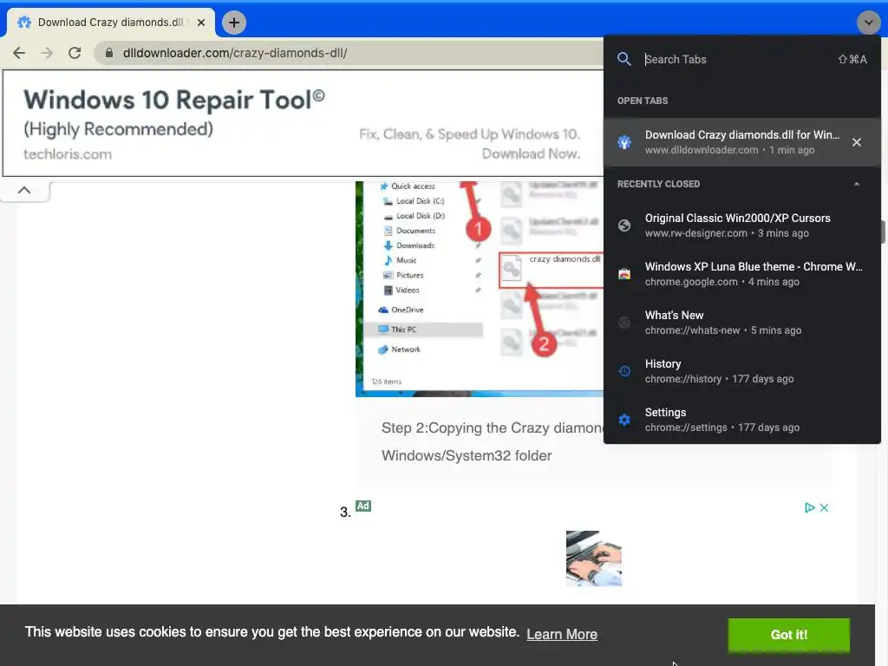Click the techloris.com ad link
Viewport: 888px width, 666px height.
click(x=68, y=154)
